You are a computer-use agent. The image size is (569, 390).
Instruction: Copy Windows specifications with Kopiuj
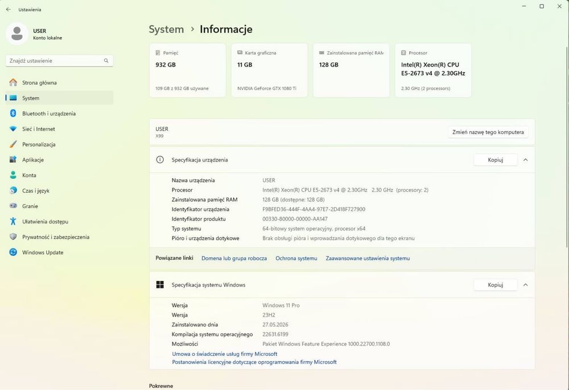coord(496,285)
